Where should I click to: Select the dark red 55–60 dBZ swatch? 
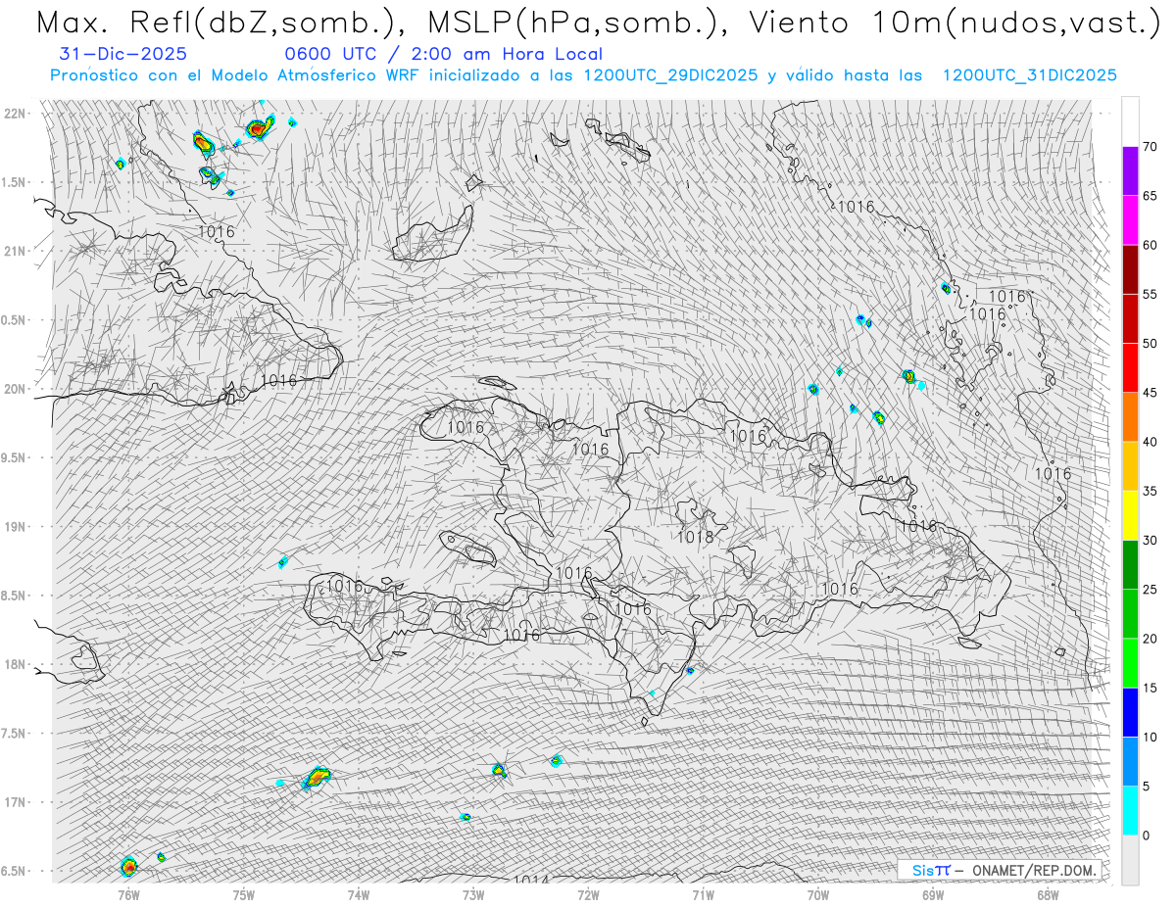coord(1130,269)
